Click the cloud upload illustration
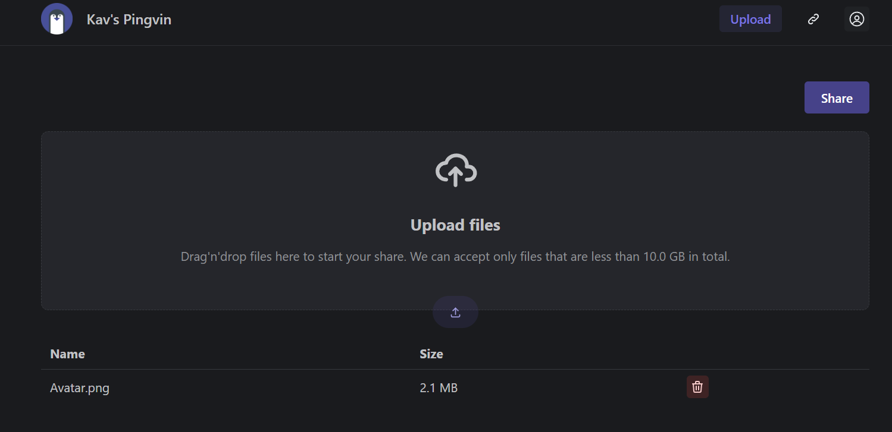Viewport: 892px width, 432px height. tap(455, 171)
